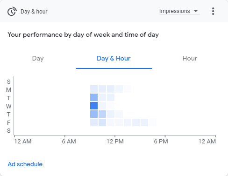Click Monday's first light heatmap cell

click(94, 89)
